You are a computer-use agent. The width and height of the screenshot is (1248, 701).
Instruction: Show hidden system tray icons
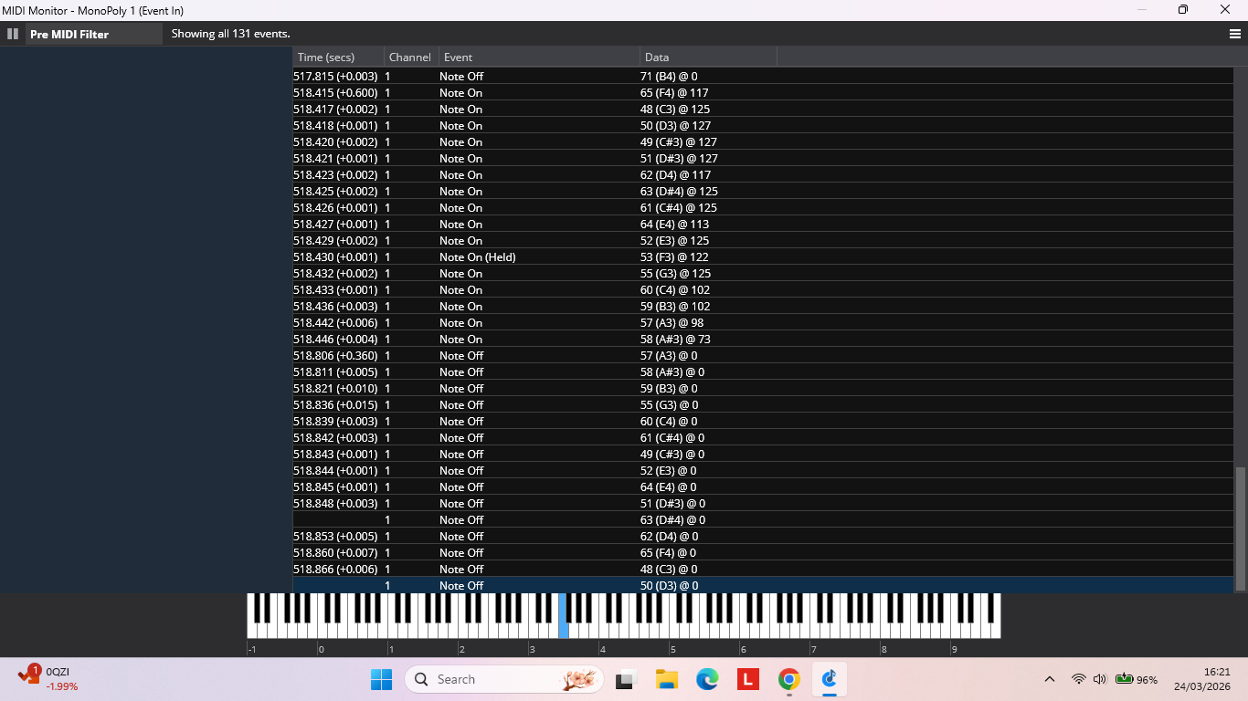point(1050,679)
